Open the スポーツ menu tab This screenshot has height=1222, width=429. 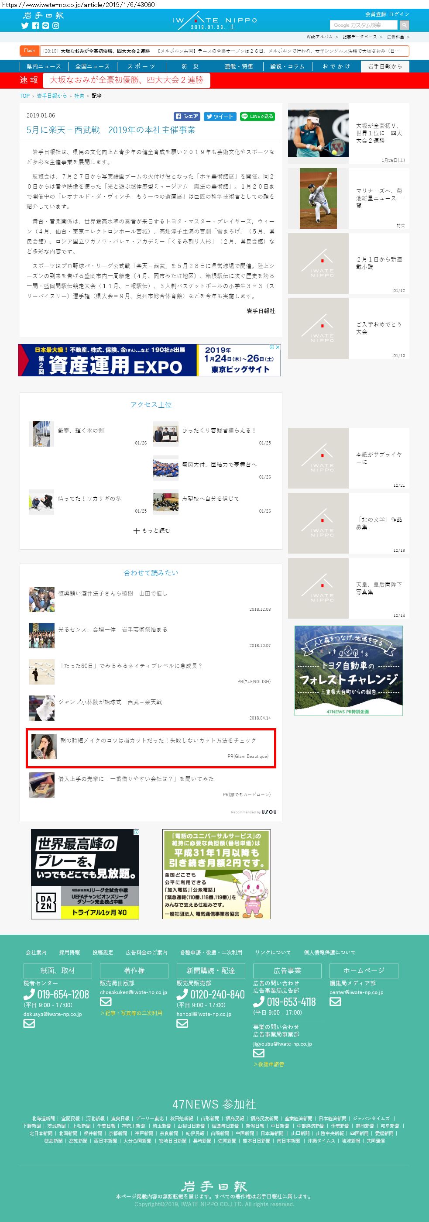[141, 66]
